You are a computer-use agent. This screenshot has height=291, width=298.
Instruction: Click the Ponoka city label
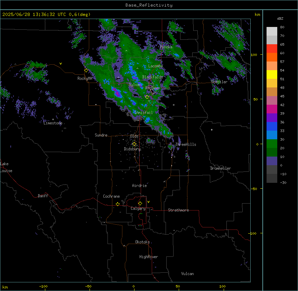166,47
